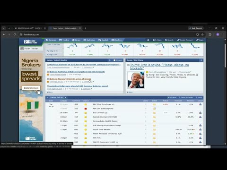Expand '1 comment' dropdown under Australian Dollar story
227x170 pixels.
click(87, 89)
